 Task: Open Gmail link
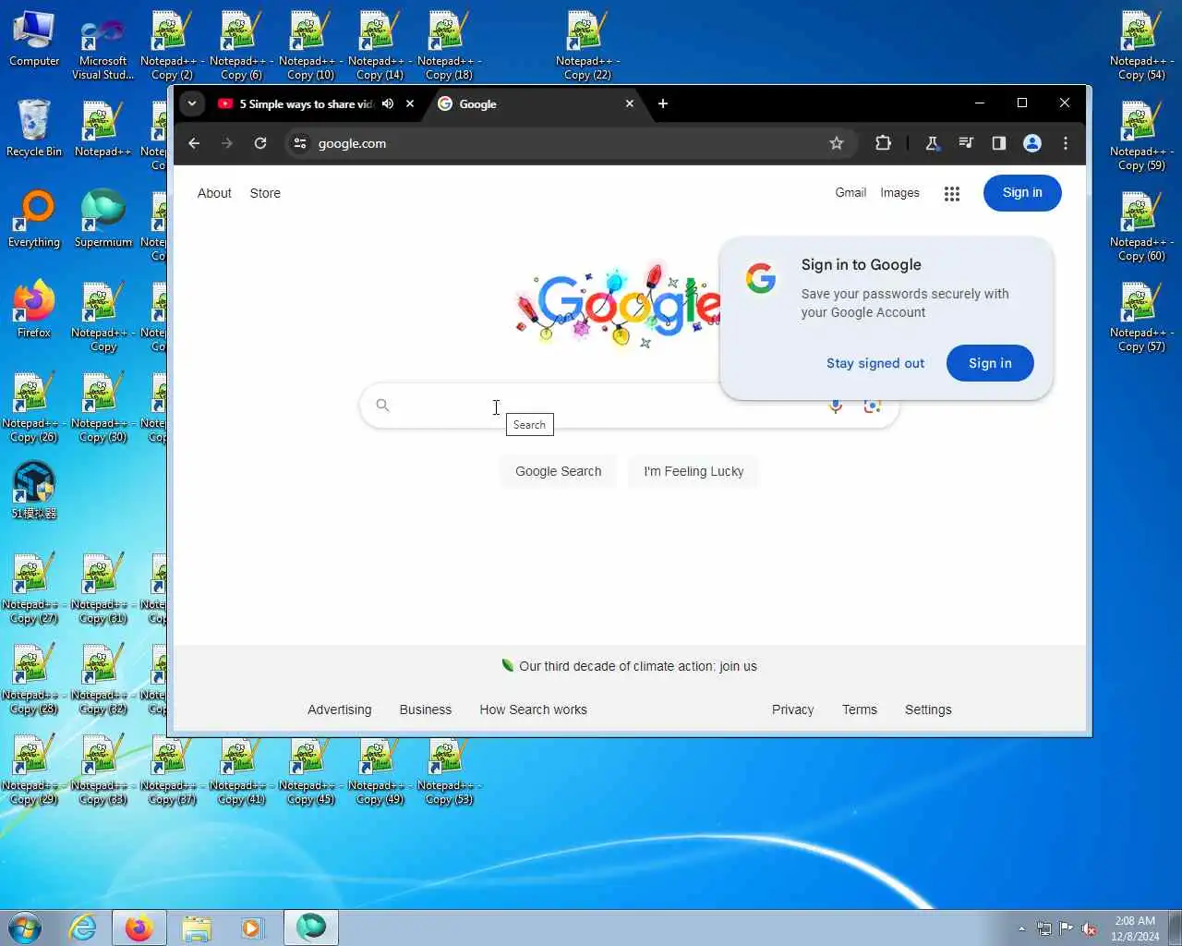(850, 192)
